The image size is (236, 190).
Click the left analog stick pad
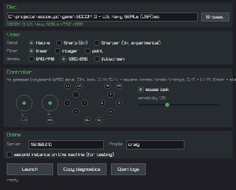coord(24,103)
